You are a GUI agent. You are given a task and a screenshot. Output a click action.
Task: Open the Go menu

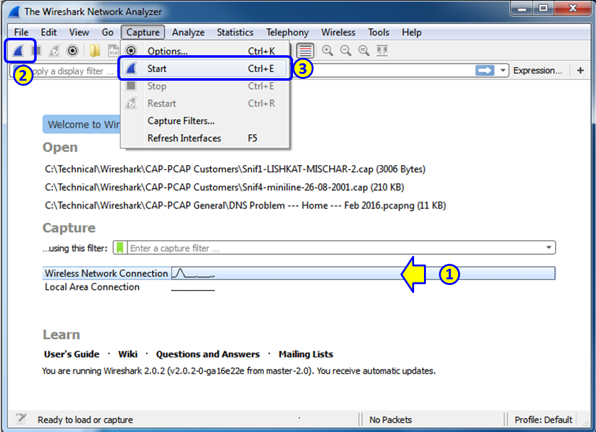tap(107, 32)
